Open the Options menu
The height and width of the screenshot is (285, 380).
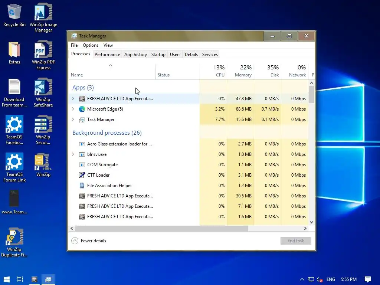point(91,45)
